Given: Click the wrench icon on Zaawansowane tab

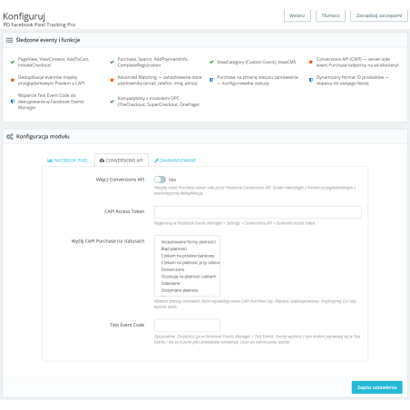Looking at the screenshot, I should click(156, 161).
